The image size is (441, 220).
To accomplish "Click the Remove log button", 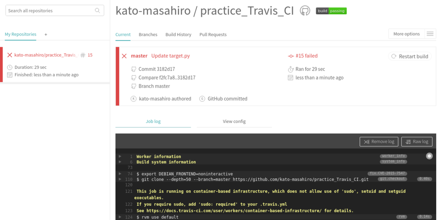I will (379, 141).
